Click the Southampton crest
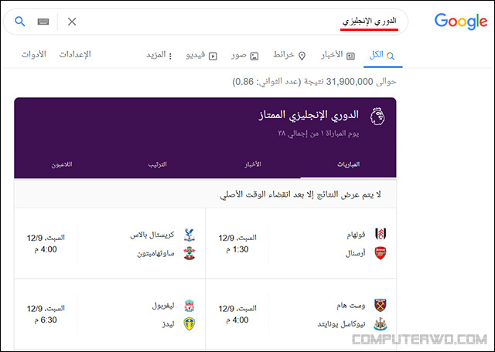The width and height of the screenshot is (495, 352). (x=189, y=253)
